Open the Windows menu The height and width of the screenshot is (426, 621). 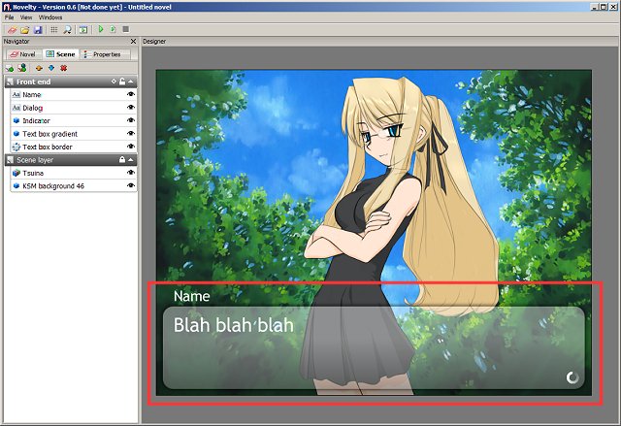click(50, 17)
